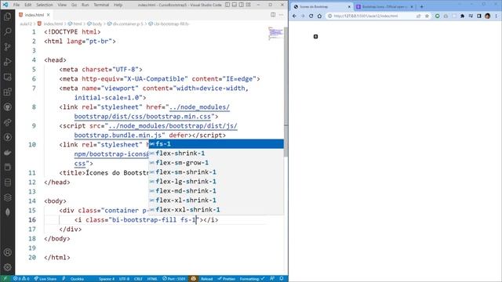The width and height of the screenshot is (502, 282).
Task: Open the Search view in activity bar
Action: coord(7,31)
